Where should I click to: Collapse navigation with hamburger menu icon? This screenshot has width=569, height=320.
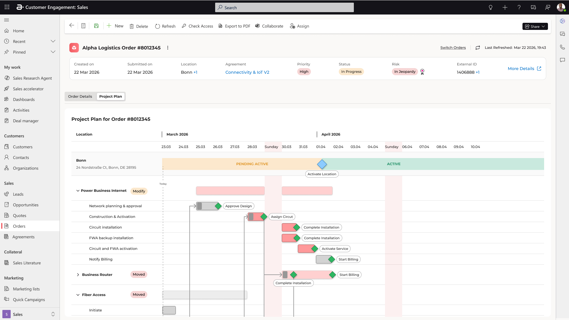pyautogui.click(x=7, y=20)
